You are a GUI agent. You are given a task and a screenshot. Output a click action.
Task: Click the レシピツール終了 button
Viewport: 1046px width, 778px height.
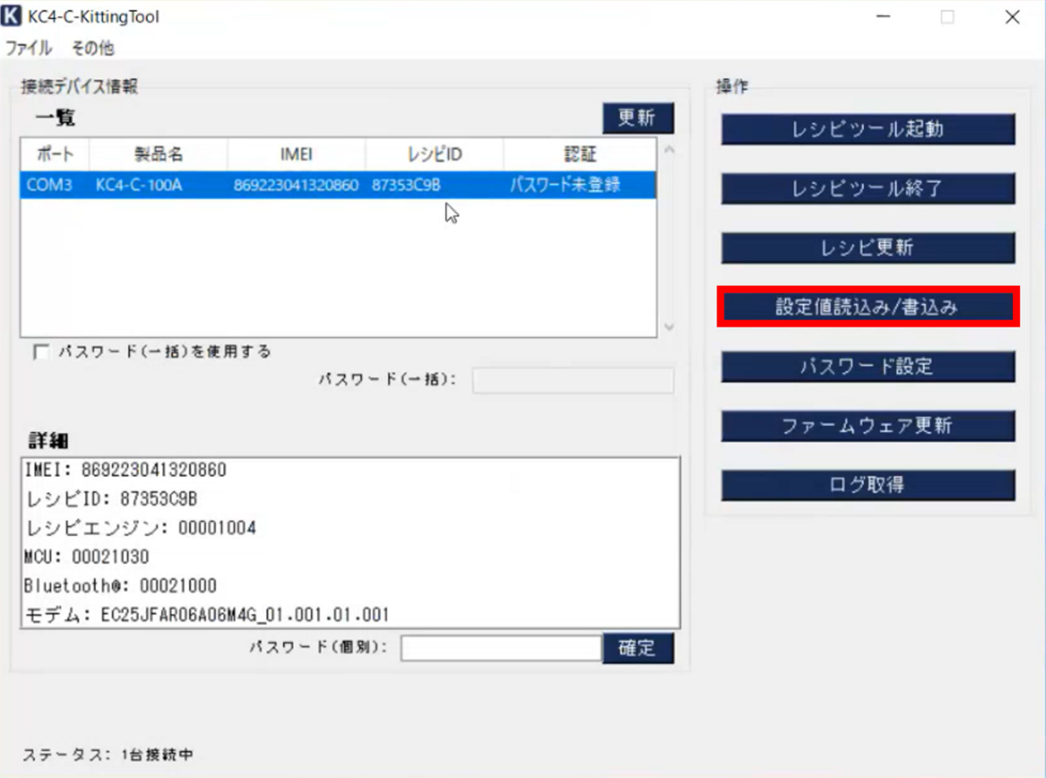[x=867, y=188]
